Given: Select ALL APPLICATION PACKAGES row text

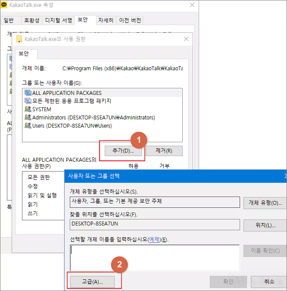Looking at the screenshot, I should [67, 93].
